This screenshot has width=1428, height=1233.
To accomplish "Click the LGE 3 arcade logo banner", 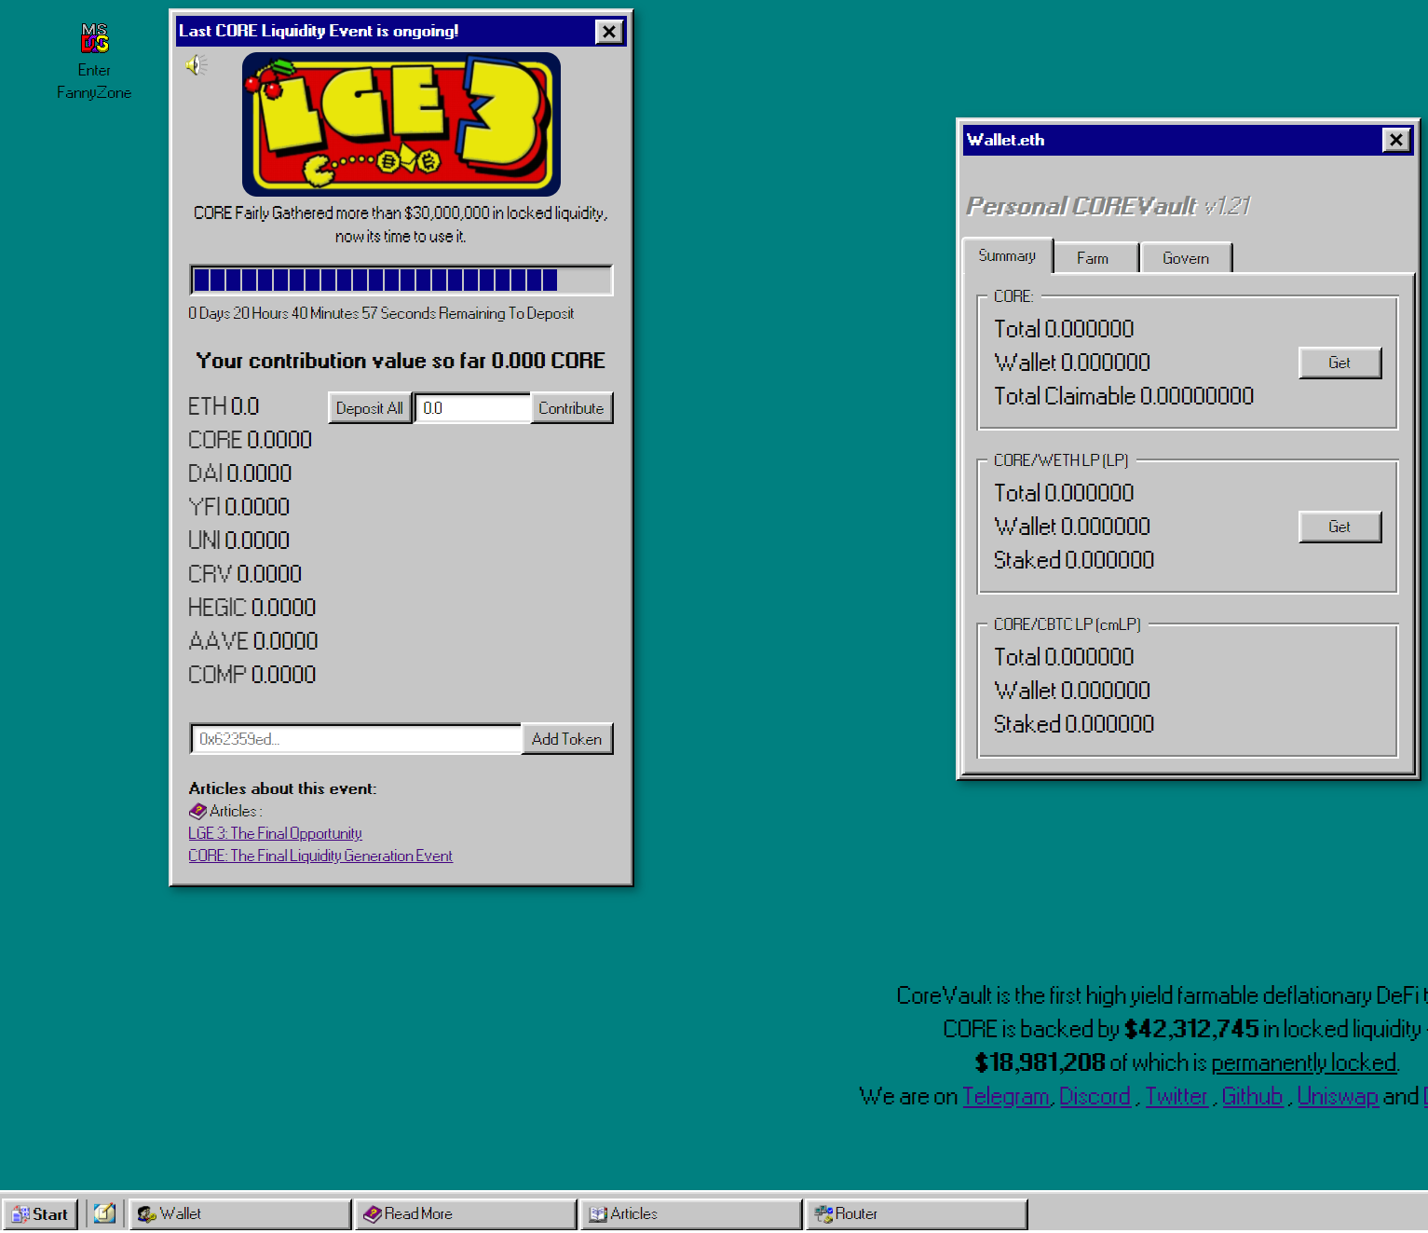I will pos(401,124).
